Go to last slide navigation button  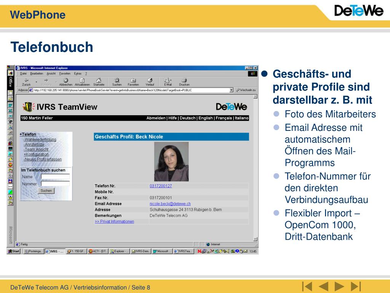pyautogui.click(x=355, y=286)
